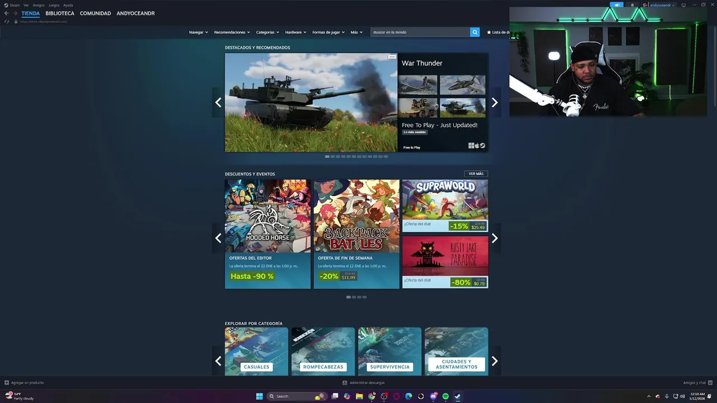
Task: Show hidden system tray icons chevron
Action: [649, 396]
